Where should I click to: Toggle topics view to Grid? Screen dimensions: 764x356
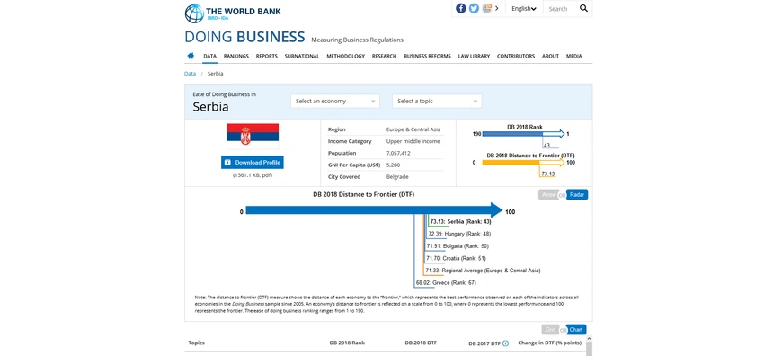coord(551,330)
